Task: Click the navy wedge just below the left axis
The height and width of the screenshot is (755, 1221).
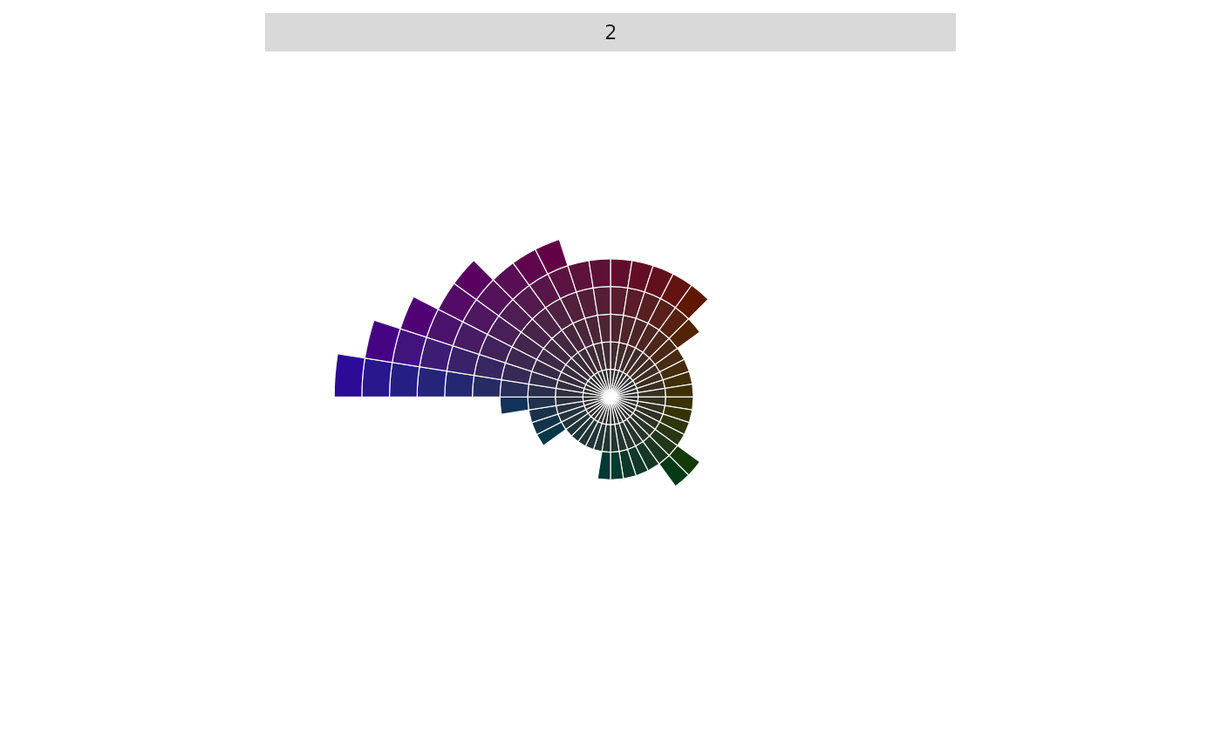Action: (514, 405)
